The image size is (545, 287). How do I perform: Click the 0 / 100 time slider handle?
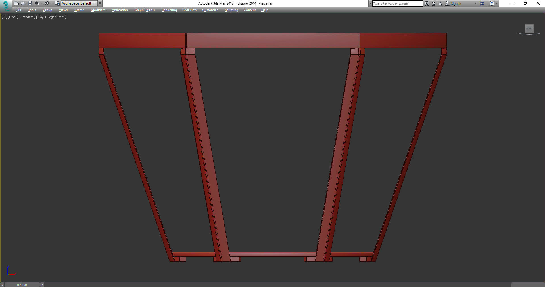click(22, 285)
